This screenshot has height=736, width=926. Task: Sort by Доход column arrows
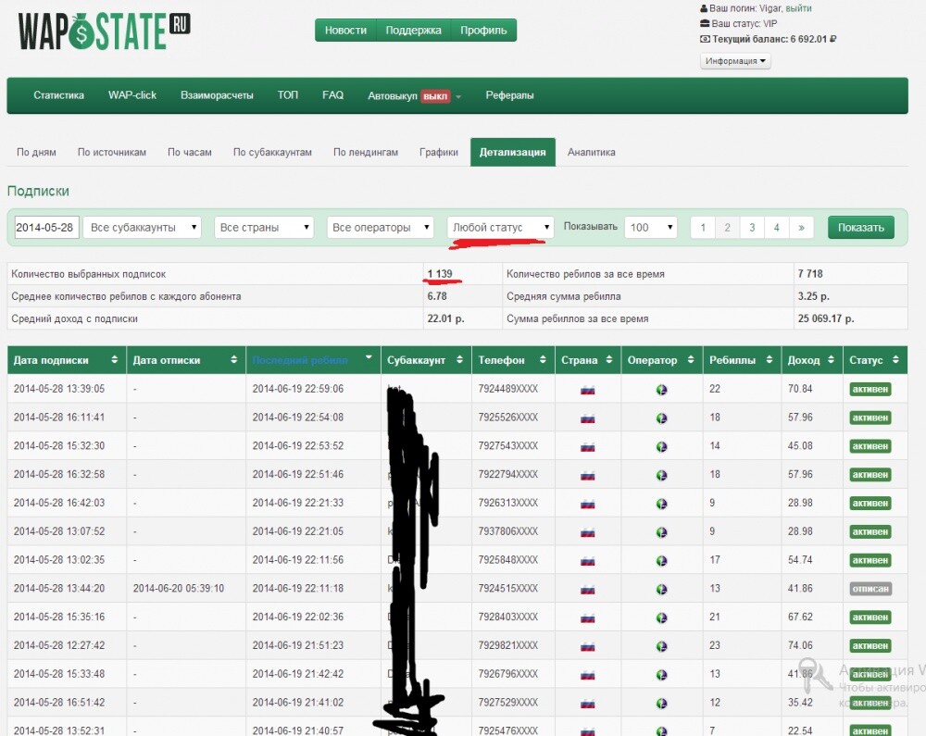pos(831,359)
